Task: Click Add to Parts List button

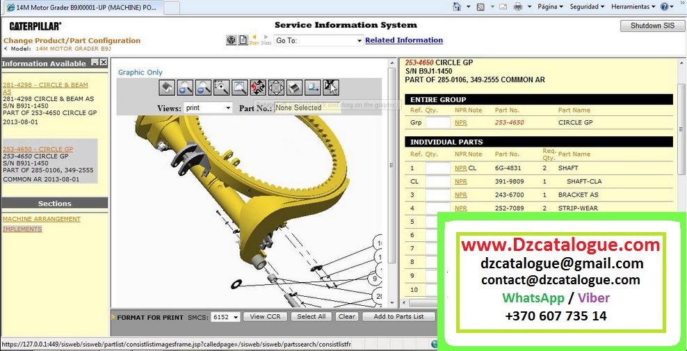Action: click(x=398, y=316)
